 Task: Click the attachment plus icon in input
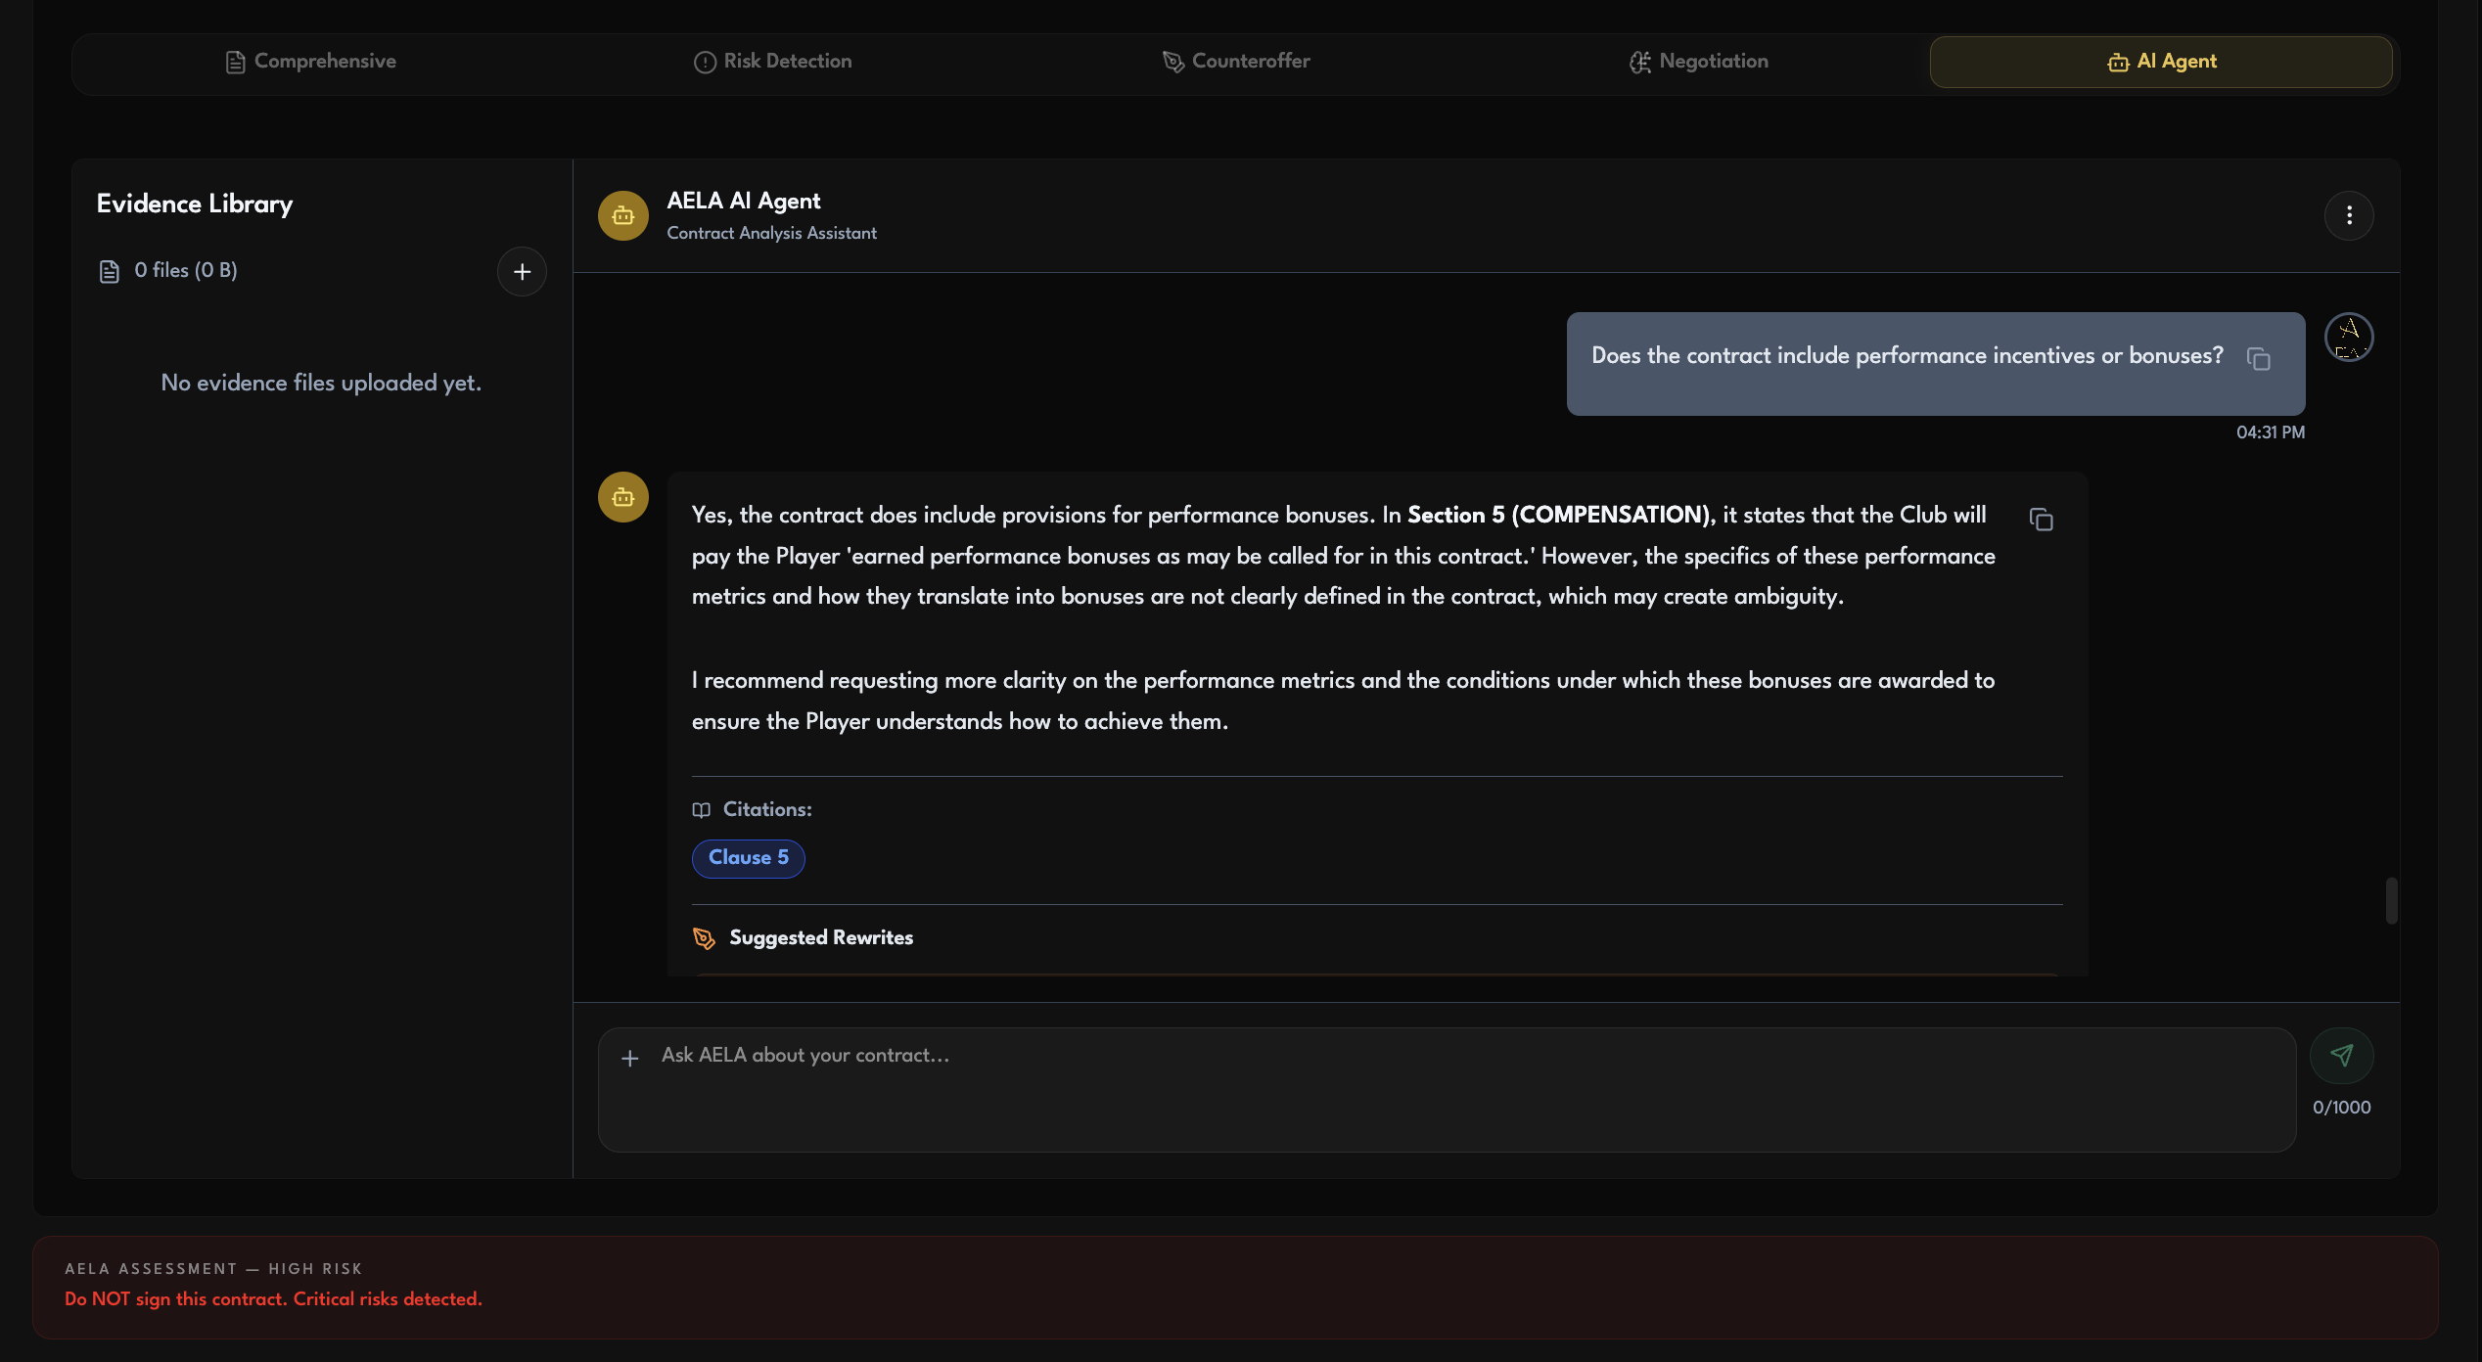[x=630, y=1058]
